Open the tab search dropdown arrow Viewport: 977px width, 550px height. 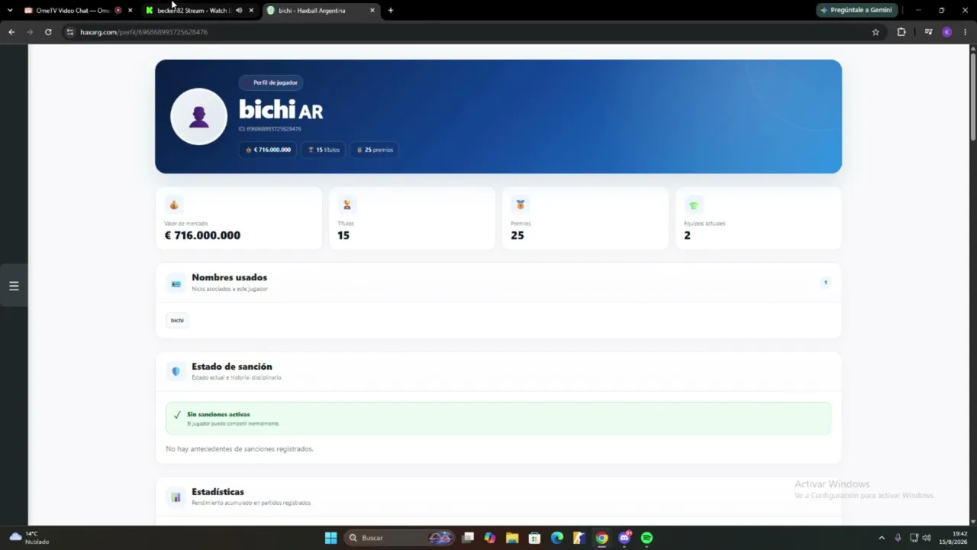[9, 11]
